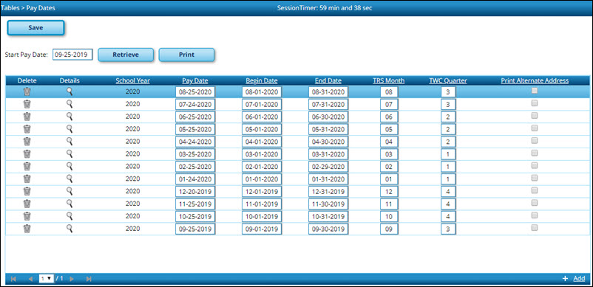This screenshot has height=287, width=593.
Task: Click trash icon for 11-25-2019 row
Action: coord(27,204)
